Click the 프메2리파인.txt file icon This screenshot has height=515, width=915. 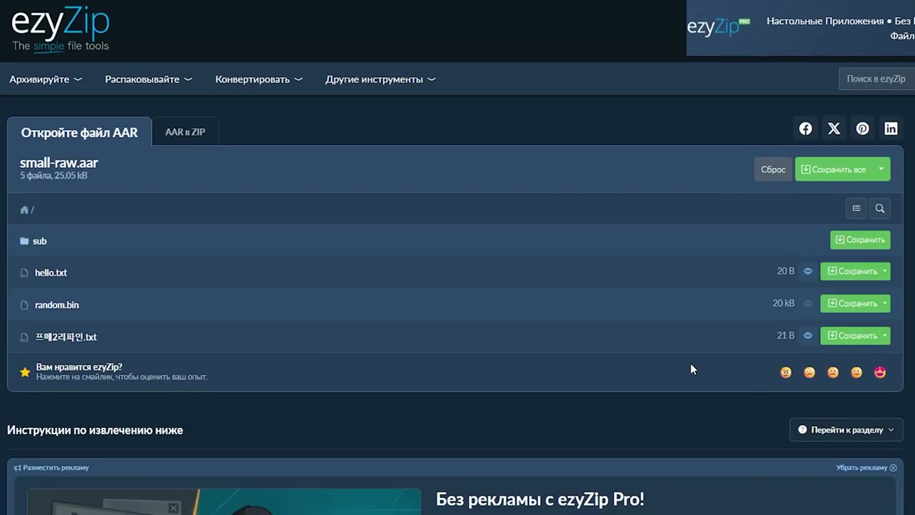[24, 337]
